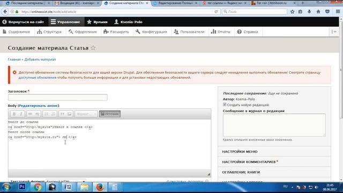Open the Firefox hamburger menu
The image size is (343, 193).
(338, 12)
